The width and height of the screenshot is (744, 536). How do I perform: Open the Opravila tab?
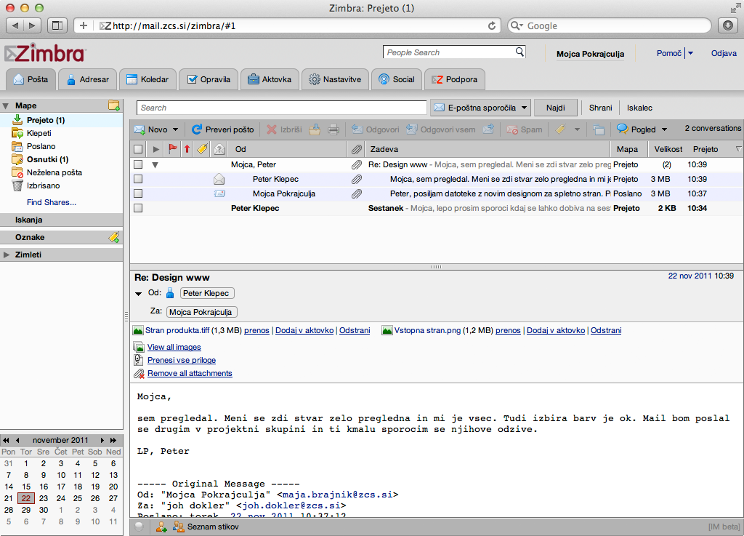(x=209, y=79)
